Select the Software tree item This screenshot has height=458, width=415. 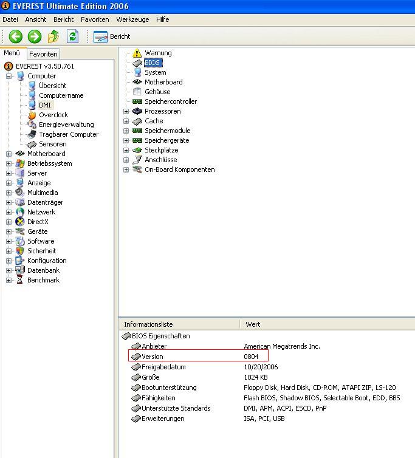41,241
